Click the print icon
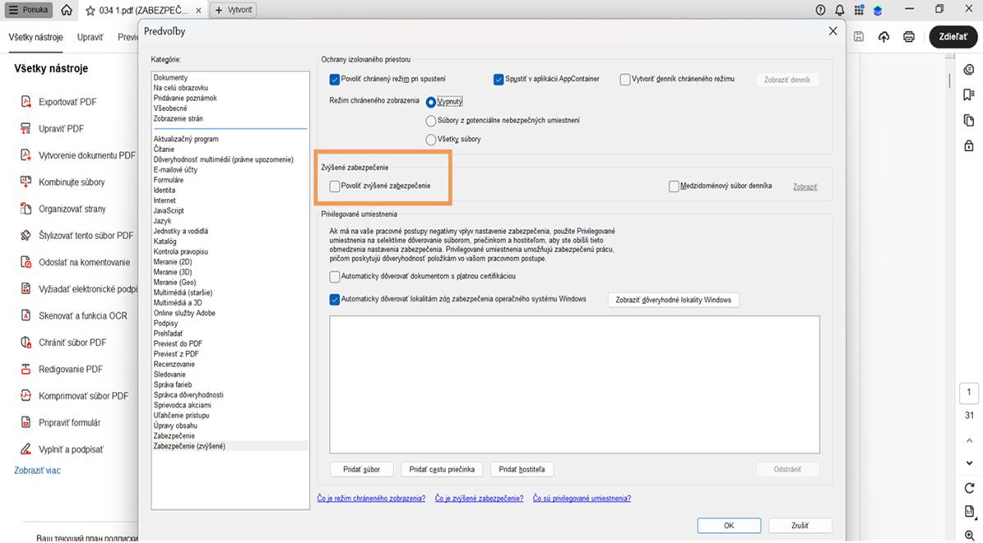 tap(908, 37)
